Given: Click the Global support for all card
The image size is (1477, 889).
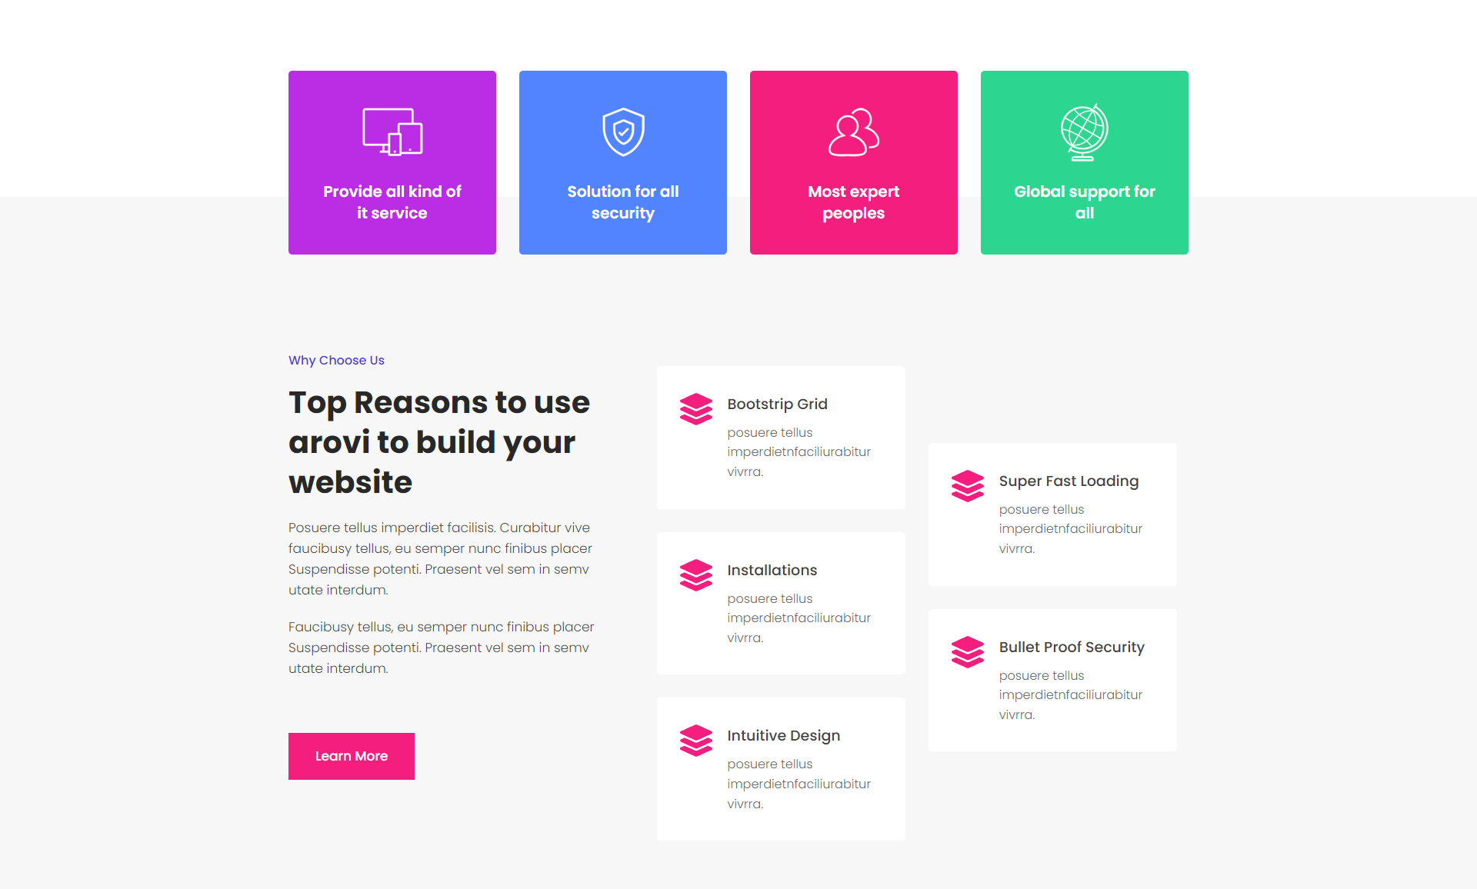Looking at the screenshot, I should point(1085,162).
